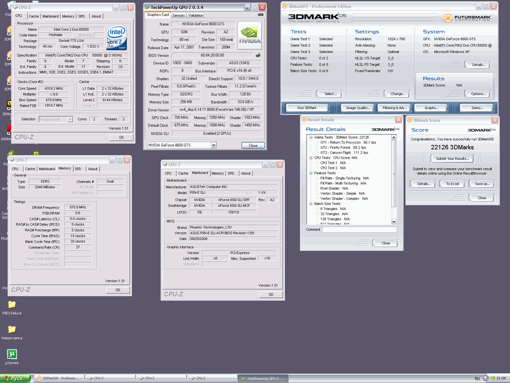Click the NVIDIA logo in GPU-Z
This screenshot has width=510, height=383.
(250, 35)
